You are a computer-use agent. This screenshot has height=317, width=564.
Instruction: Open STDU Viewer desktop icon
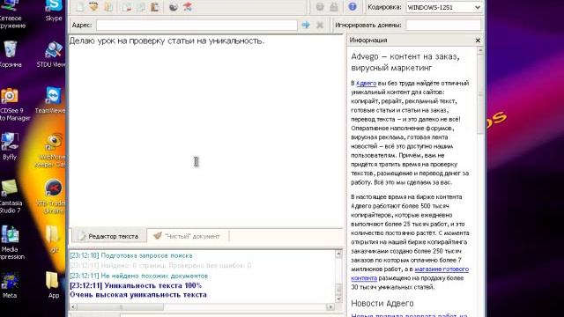tap(53, 55)
